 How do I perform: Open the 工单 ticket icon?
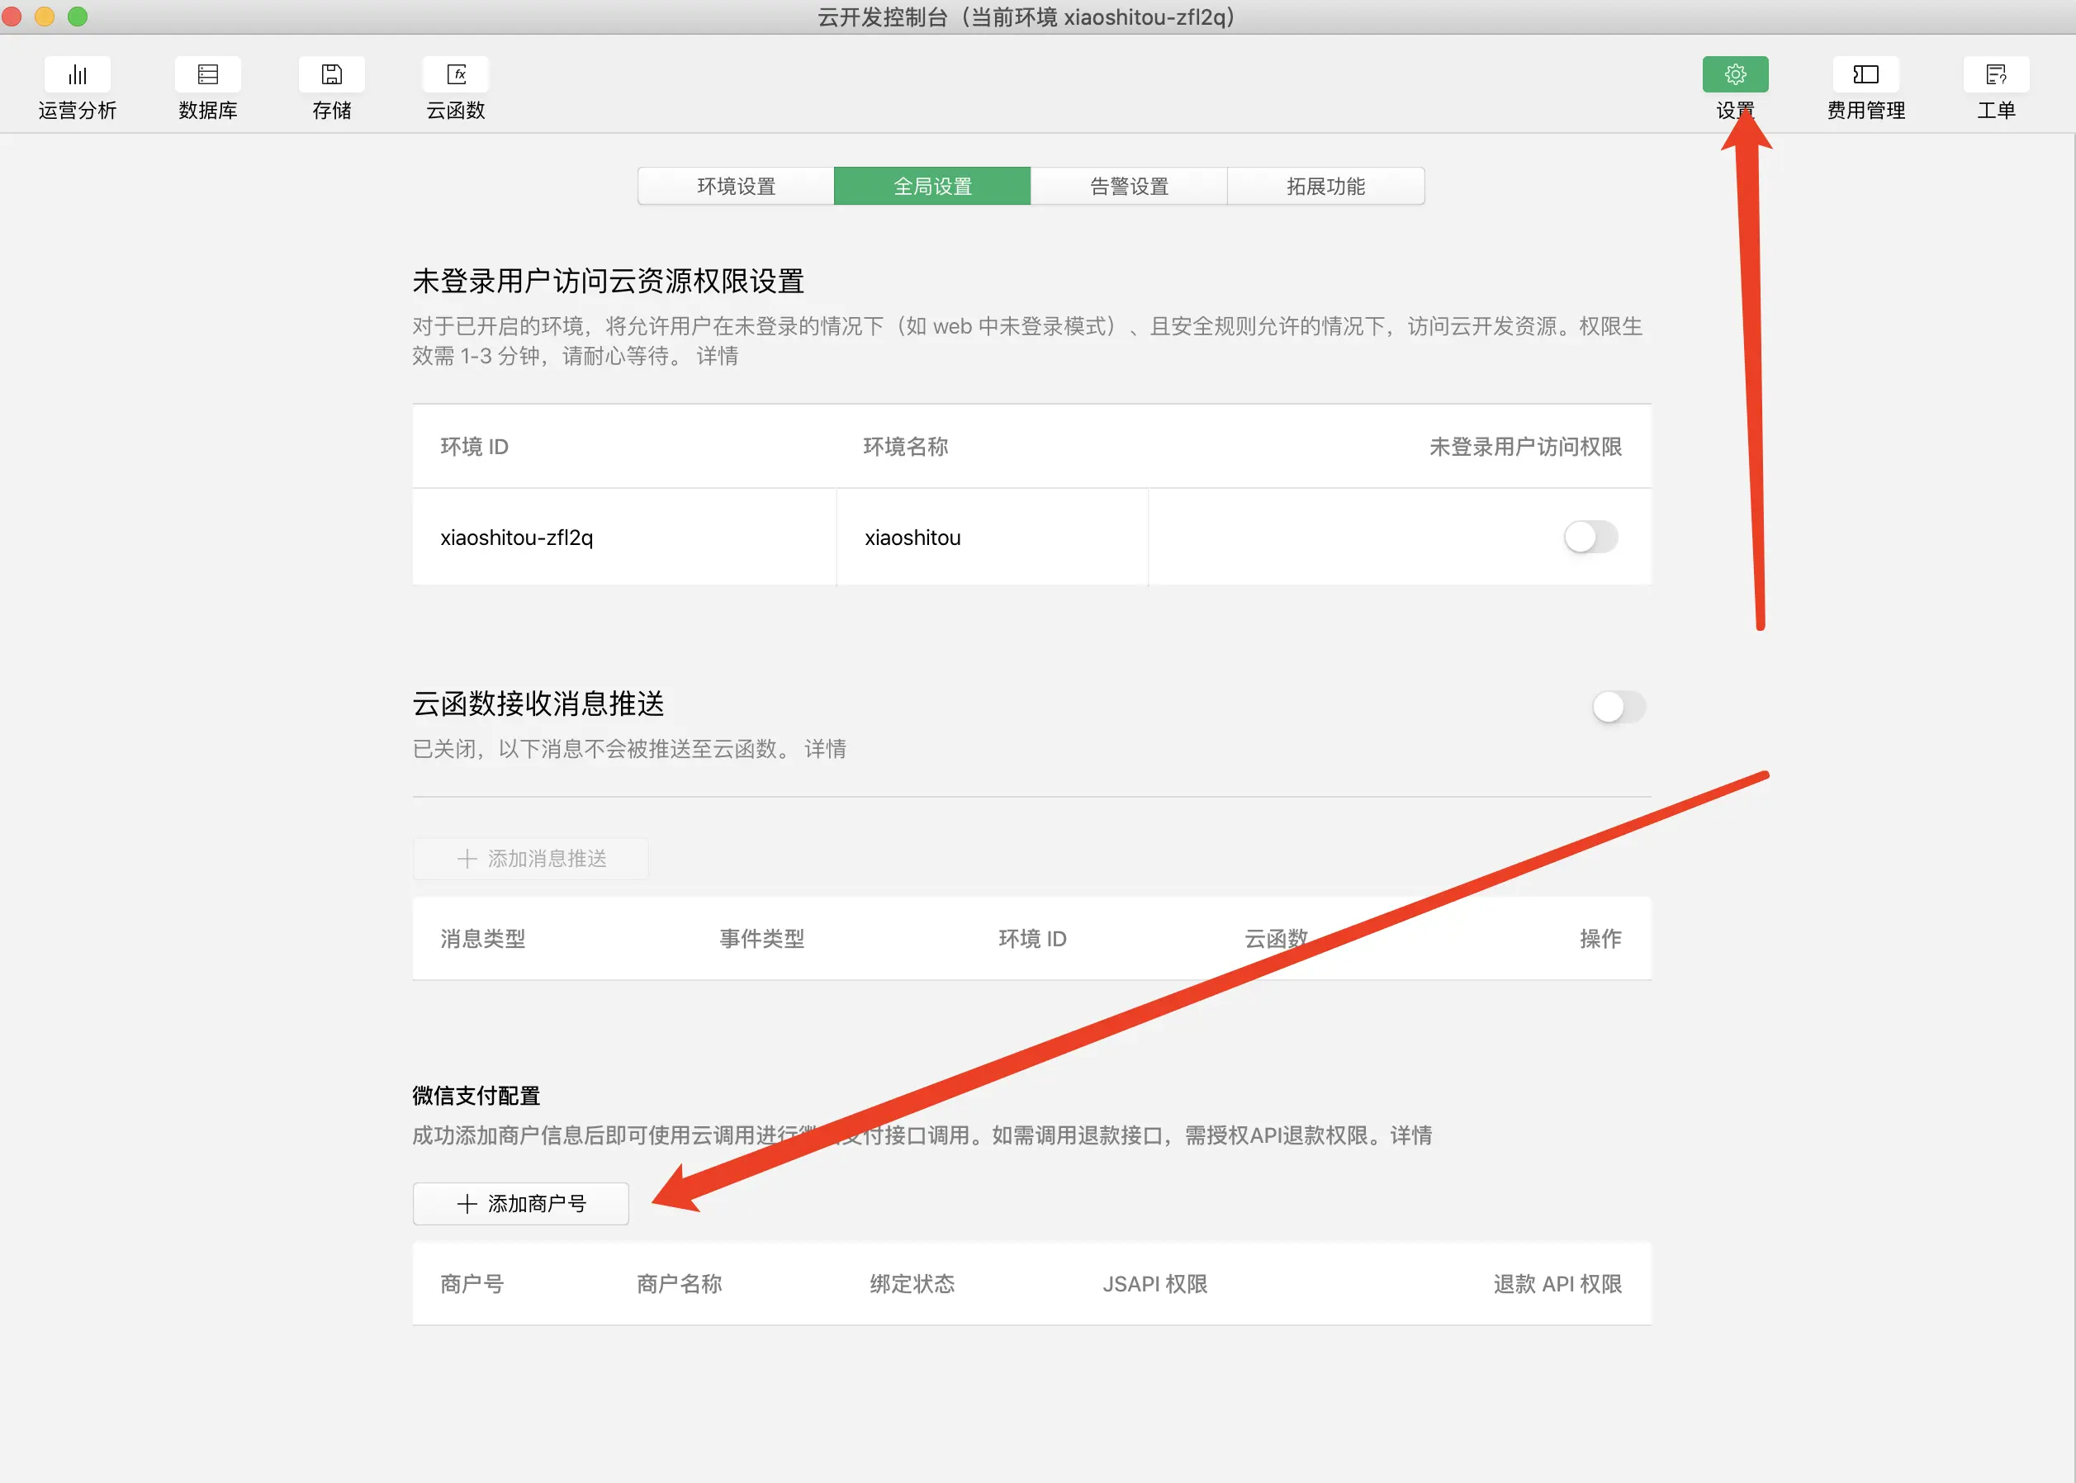click(1996, 75)
